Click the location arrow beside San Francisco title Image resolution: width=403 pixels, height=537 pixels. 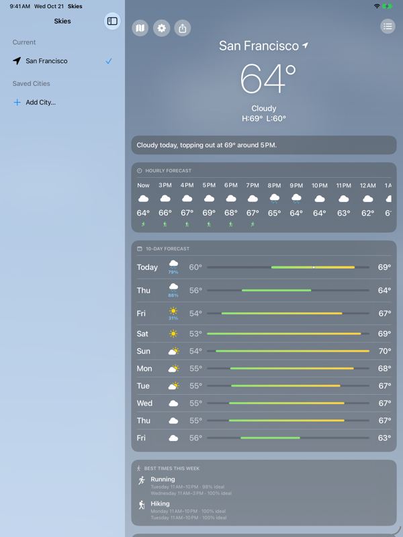point(305,45)
